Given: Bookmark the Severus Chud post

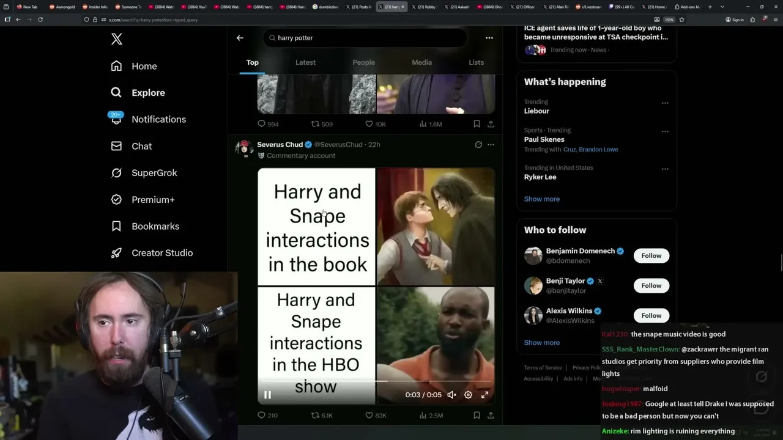Looking at the screenshot, I should pyautogui.click(x=477, y=416).
